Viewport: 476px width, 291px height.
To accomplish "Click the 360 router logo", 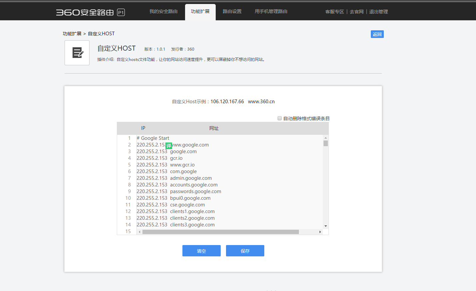I will coord(85,12).
